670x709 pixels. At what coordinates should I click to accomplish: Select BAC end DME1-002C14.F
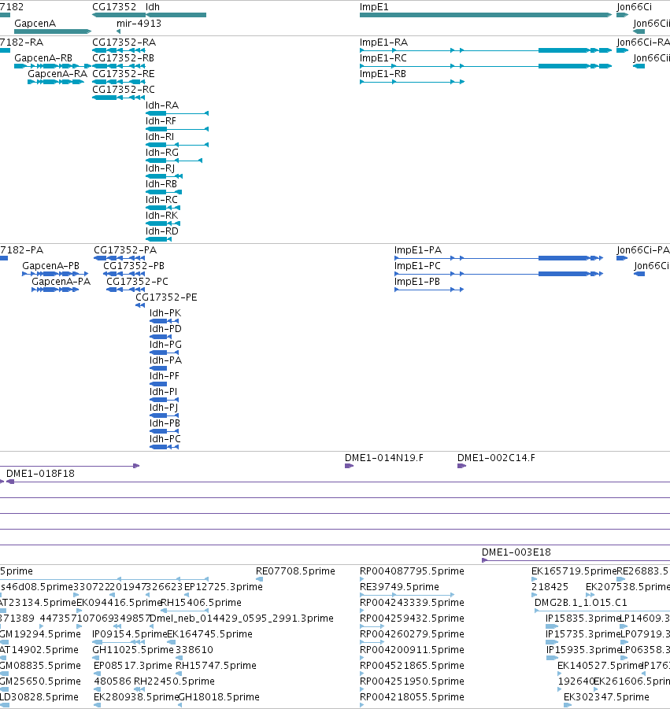496,458
